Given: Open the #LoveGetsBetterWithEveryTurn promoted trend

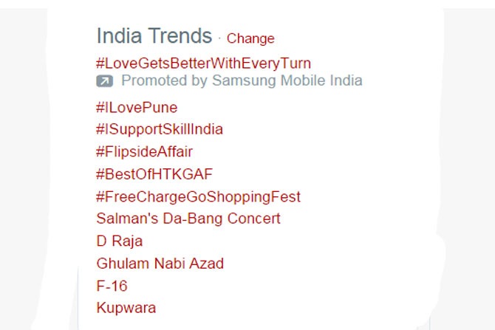Looking at the screenshot, I should [x=203, y=63].
